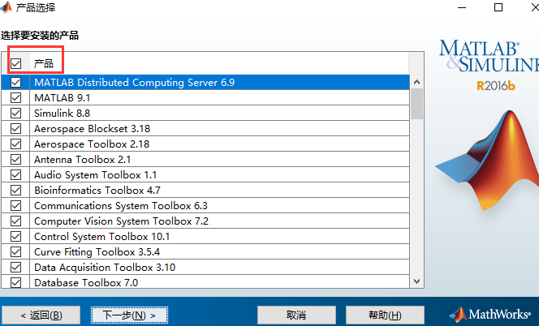This screenshot has height=326, width=539.
Task: Select the Audio System Toolbox 1.1 name
Action: click(x=95, y=175)
